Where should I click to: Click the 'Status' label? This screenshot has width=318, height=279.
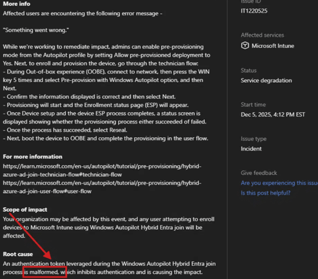point(249,70)
